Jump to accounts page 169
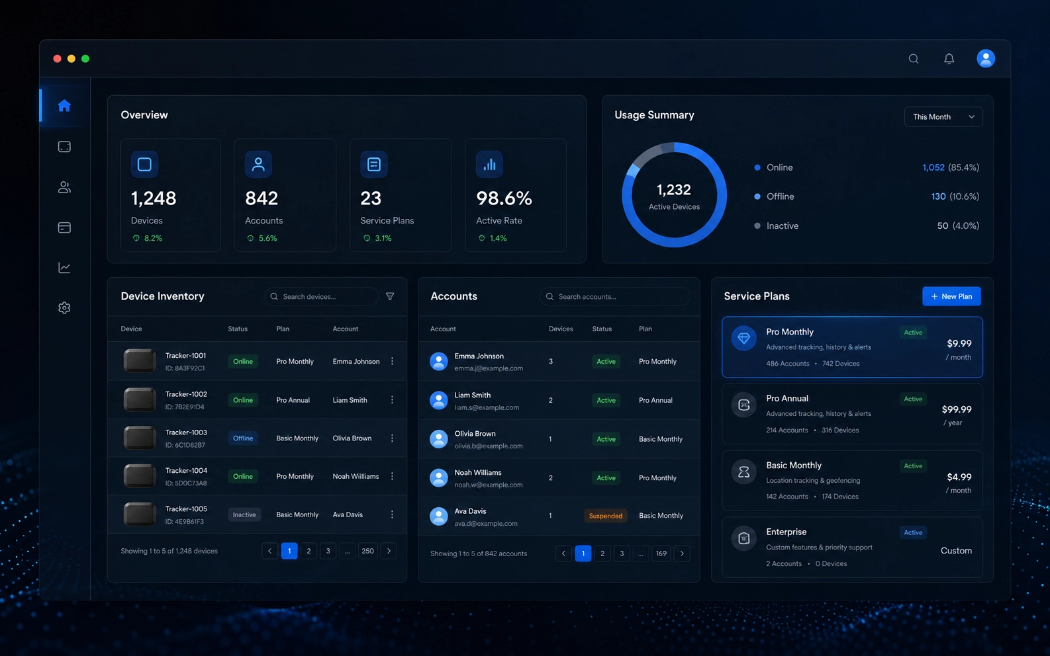1050x656 pixels. coord(661,553)
